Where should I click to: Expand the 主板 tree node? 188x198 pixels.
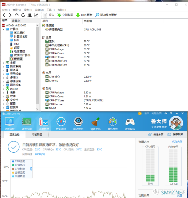3,63
